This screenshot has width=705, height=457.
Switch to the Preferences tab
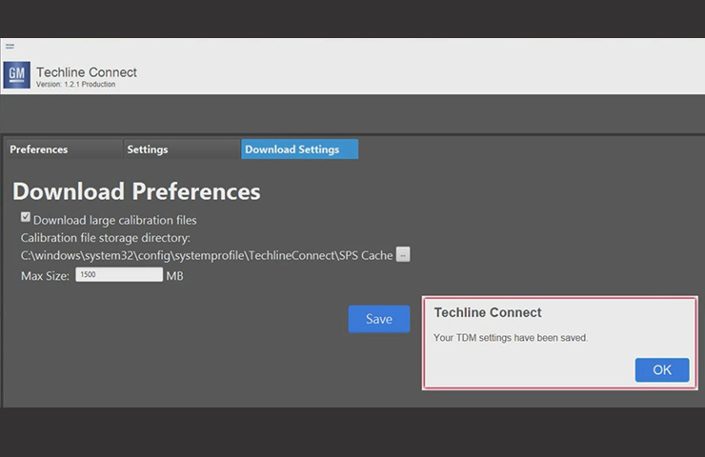[64, 149]
